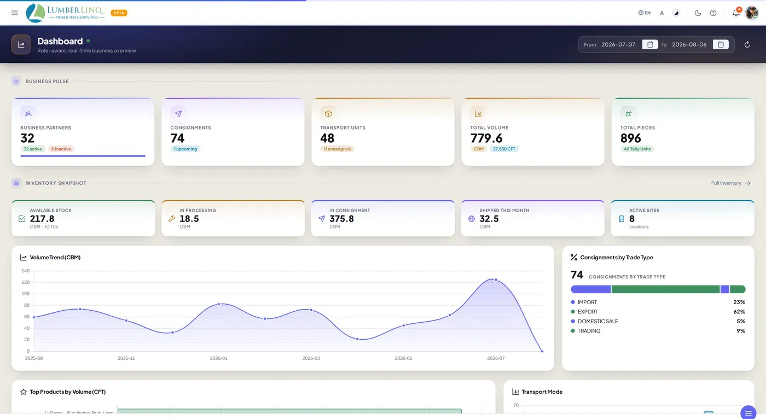
Task: Open the Transport Units card
Action: [383, 132]
